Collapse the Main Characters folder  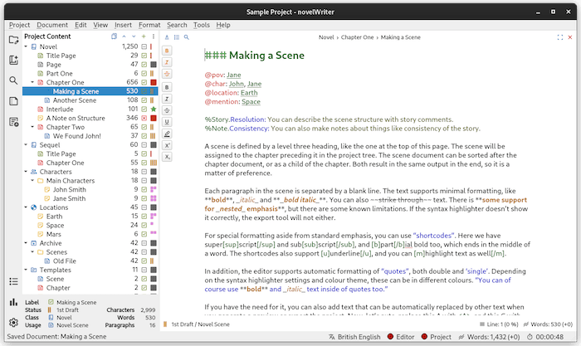click(32, 180)
